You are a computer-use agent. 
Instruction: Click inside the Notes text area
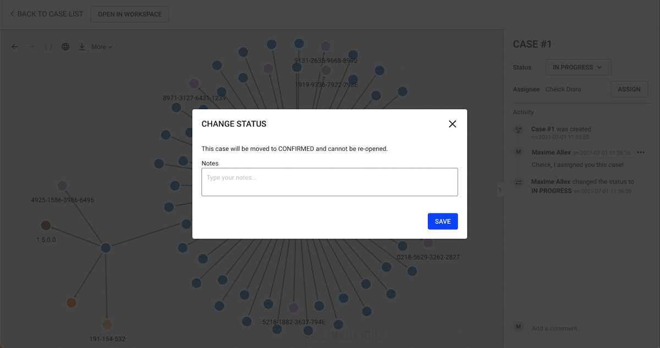[x=329, y=182]
